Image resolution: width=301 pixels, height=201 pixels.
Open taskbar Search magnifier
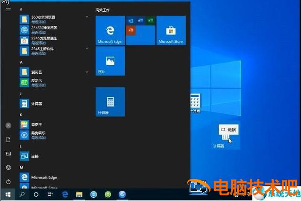(x=22, y=195)
